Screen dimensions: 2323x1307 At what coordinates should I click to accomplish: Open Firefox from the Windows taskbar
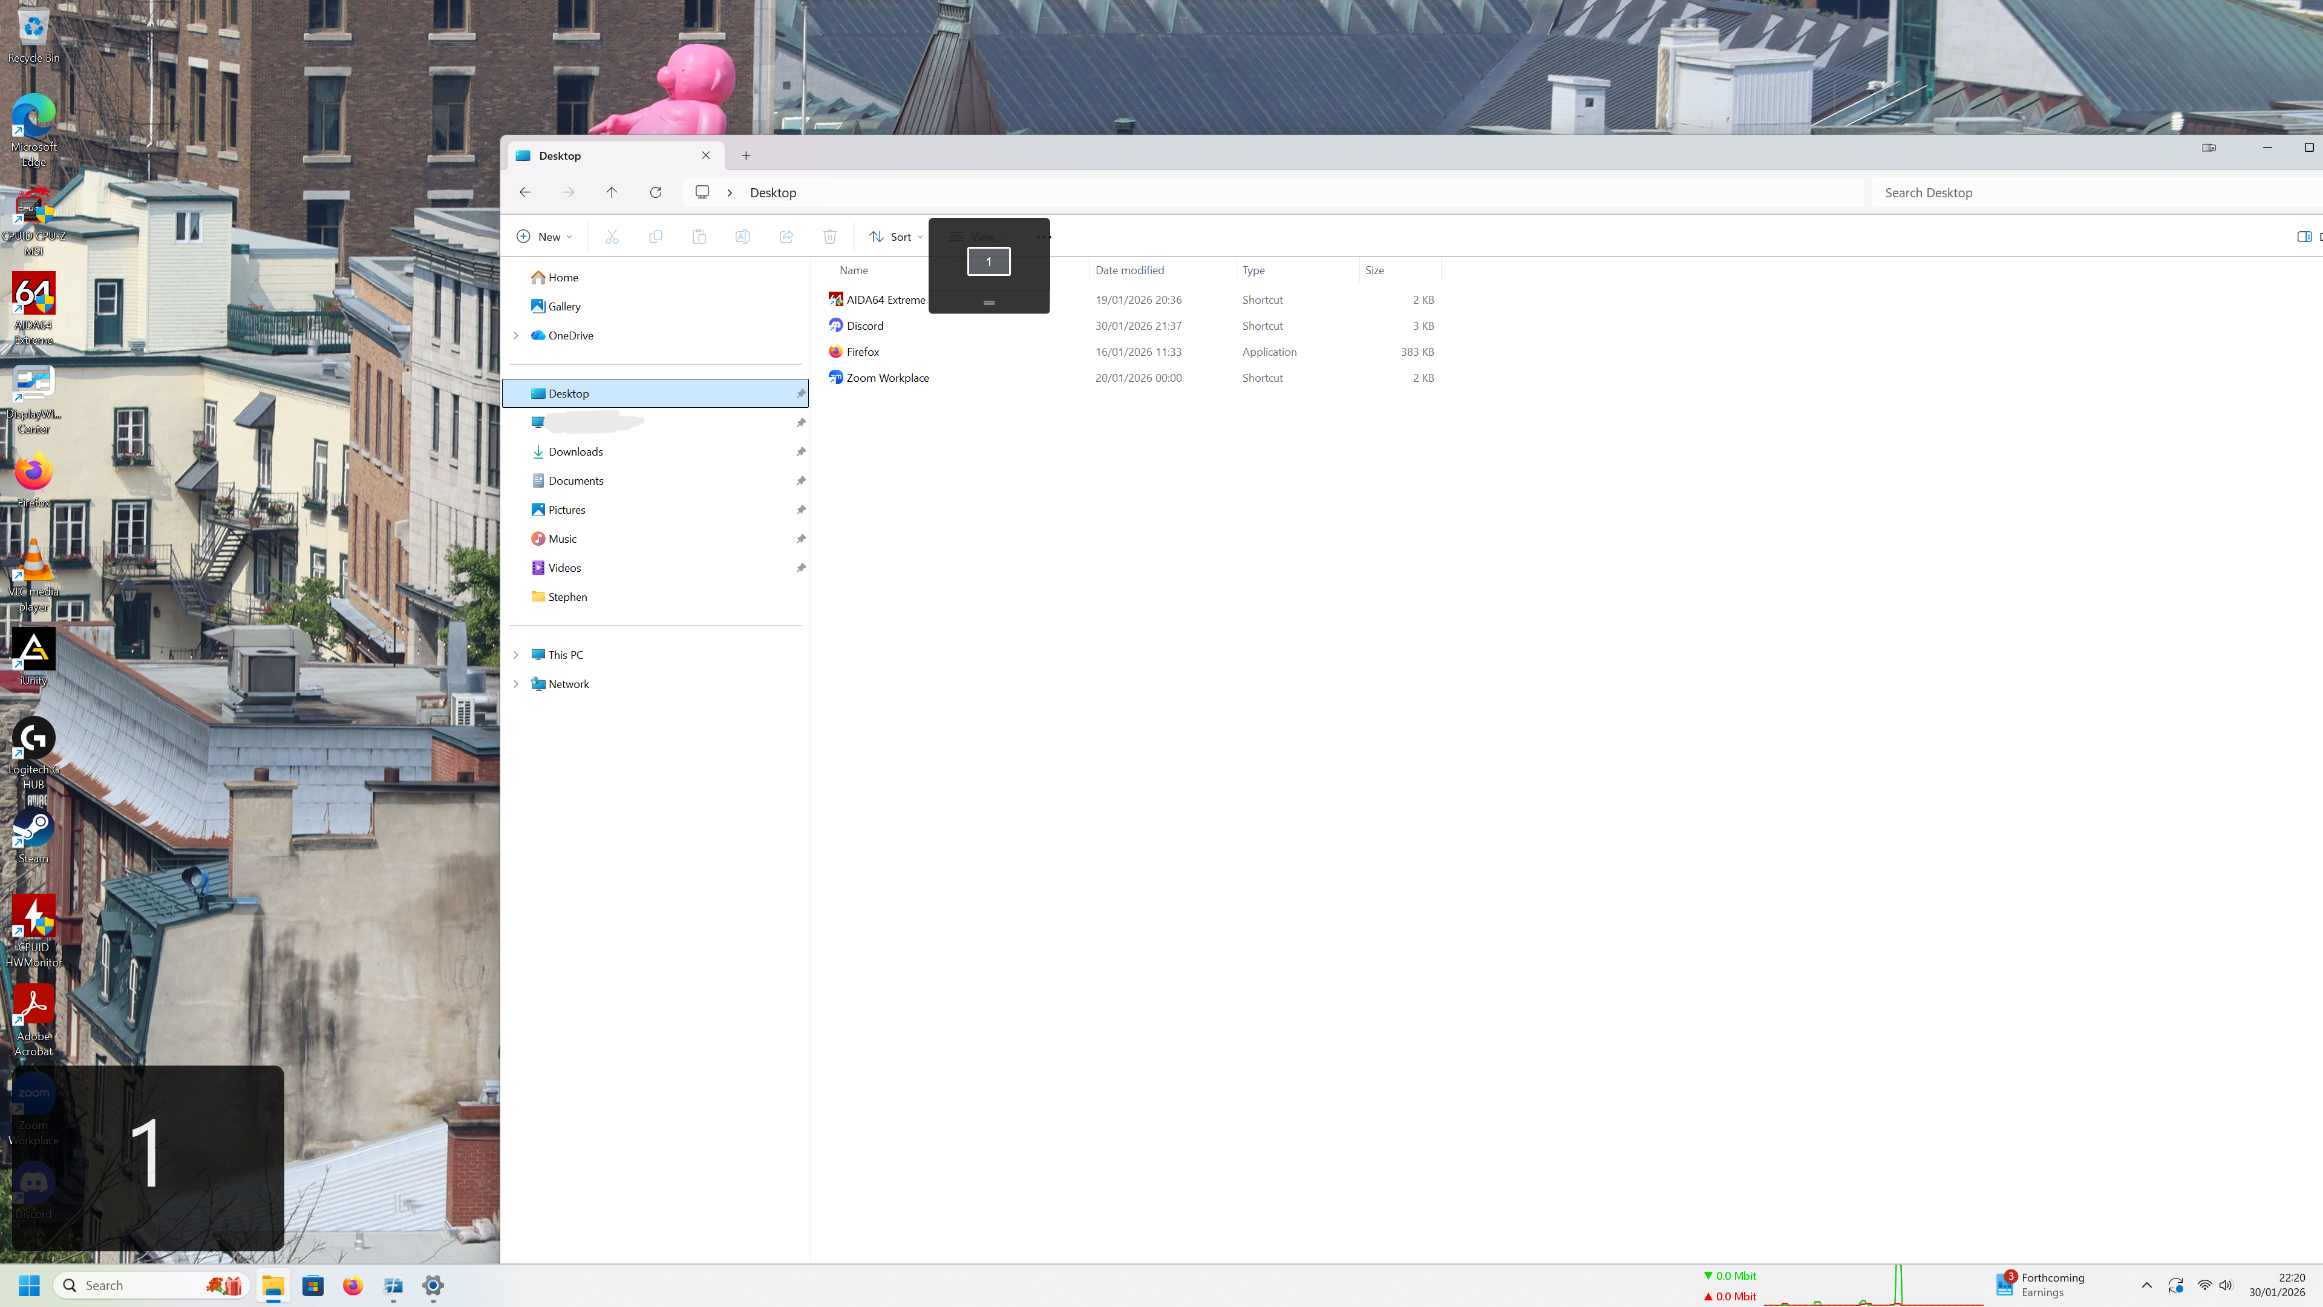click(353, 1285)
